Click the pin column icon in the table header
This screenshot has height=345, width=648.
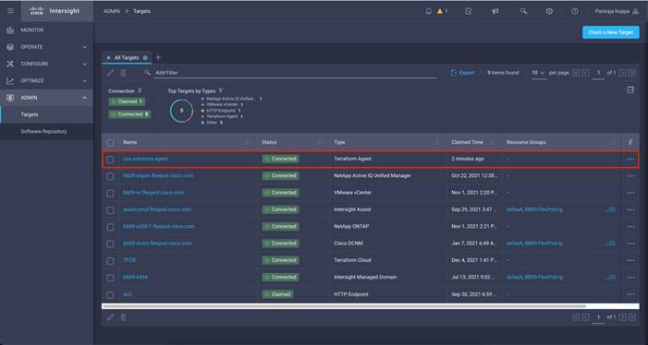630,142
